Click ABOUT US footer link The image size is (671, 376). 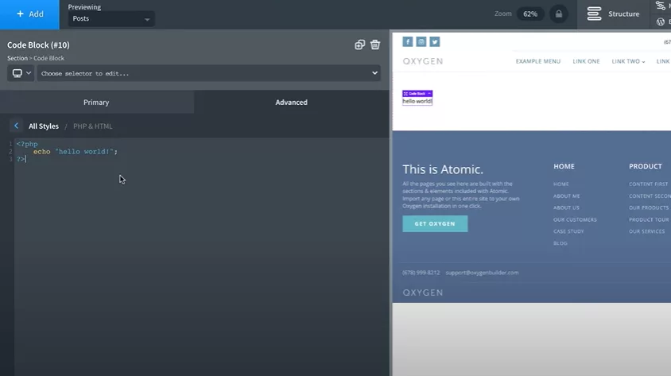coord(566,207)
